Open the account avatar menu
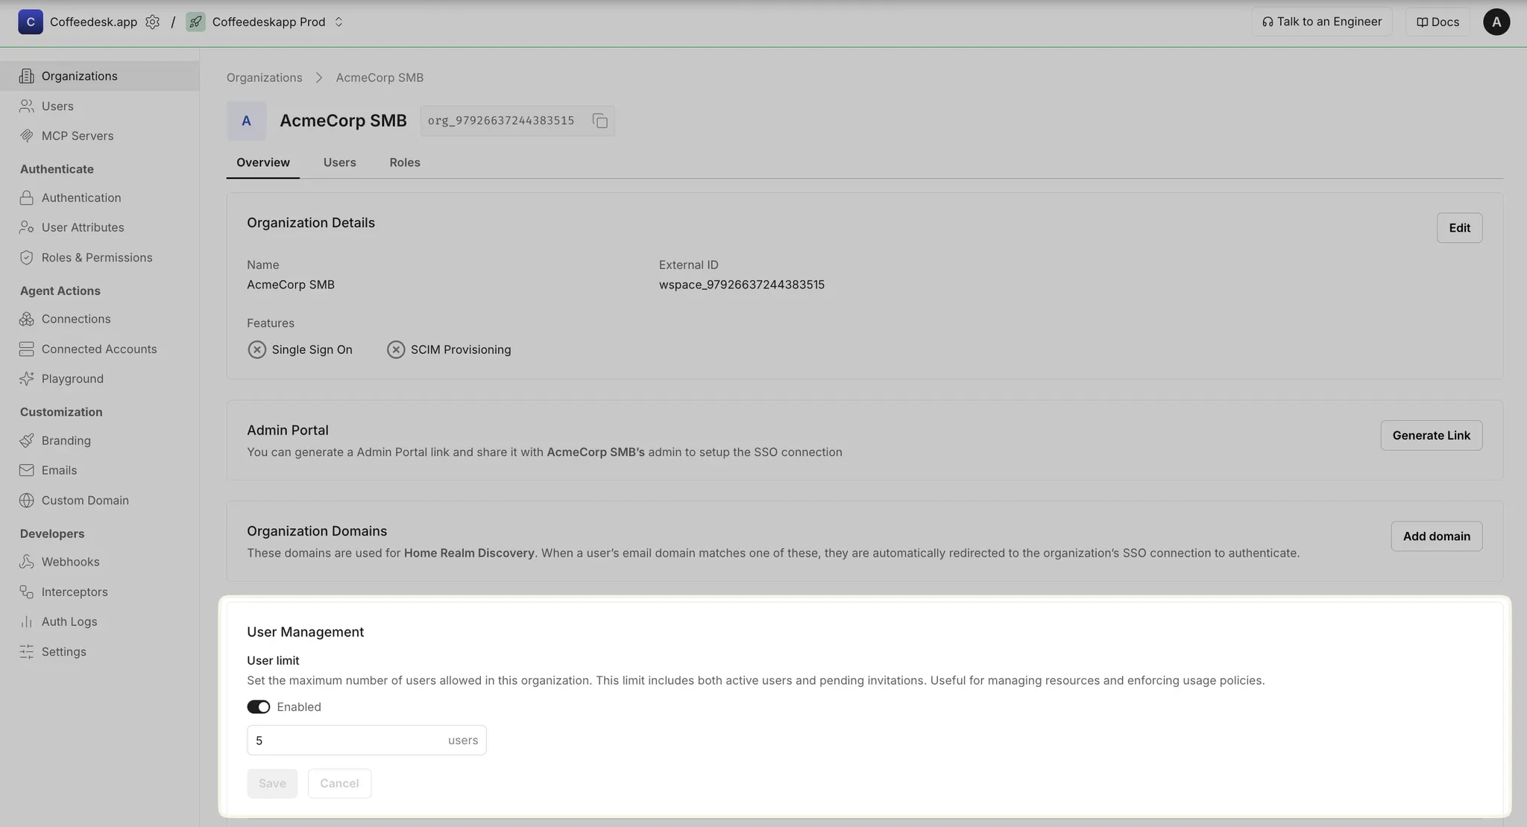This screenshot has width=1527, height=827. click(x=1496, y=22)
